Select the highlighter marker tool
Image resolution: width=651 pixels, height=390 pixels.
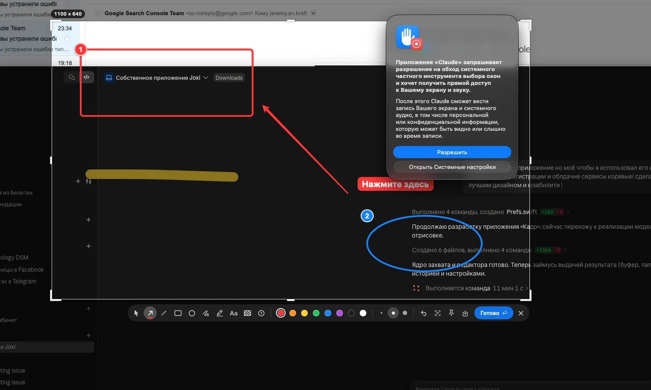click(x=220, y=313)
